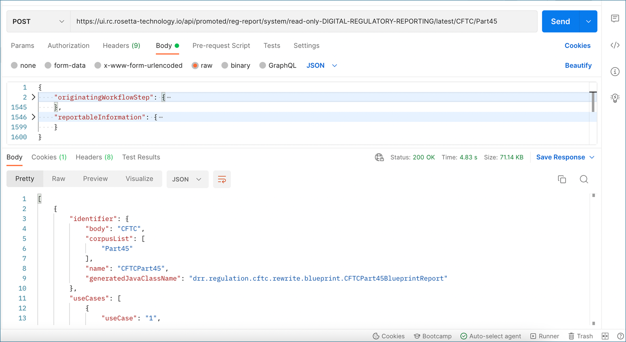Select the Raw response view
The image size is (626, 342).
point(59,179)
